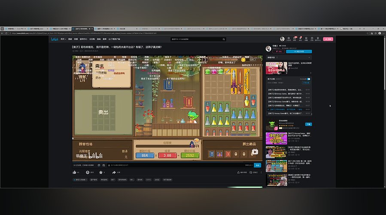Toggle danmaku display under the player
The image size is (386, 215).
(99, 165)
